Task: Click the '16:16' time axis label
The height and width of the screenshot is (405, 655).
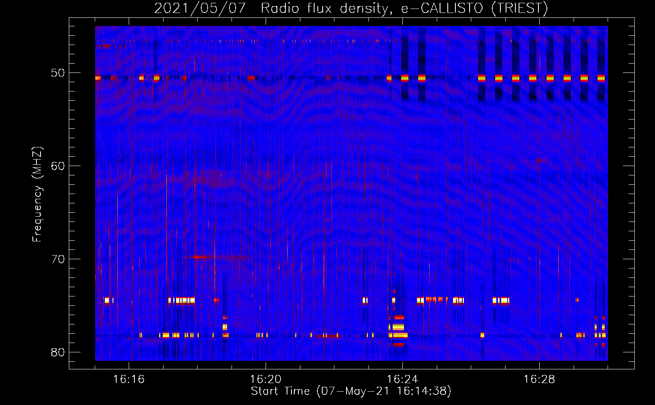Action: (x=129, y=379)
